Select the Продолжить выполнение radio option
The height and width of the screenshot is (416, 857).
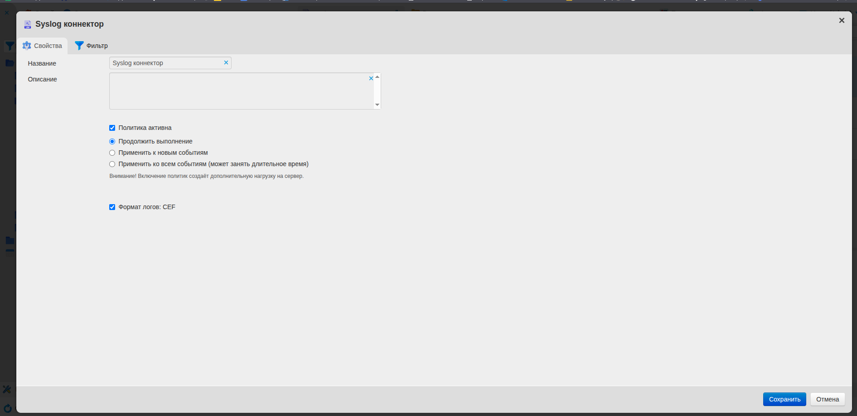[112, 141]
